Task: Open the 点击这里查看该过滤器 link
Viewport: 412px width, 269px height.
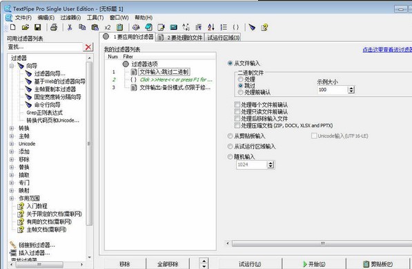Action: click(387, 50)
